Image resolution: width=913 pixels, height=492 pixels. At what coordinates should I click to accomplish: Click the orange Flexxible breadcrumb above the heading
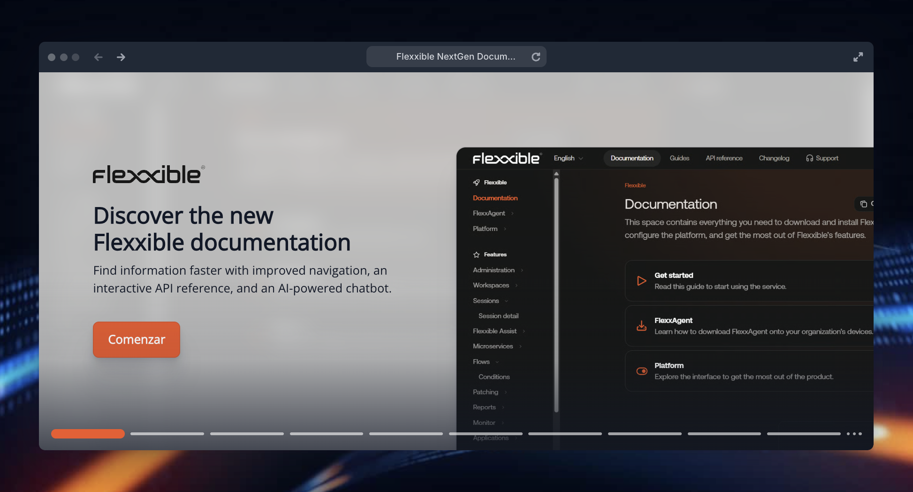pos(635,185)
